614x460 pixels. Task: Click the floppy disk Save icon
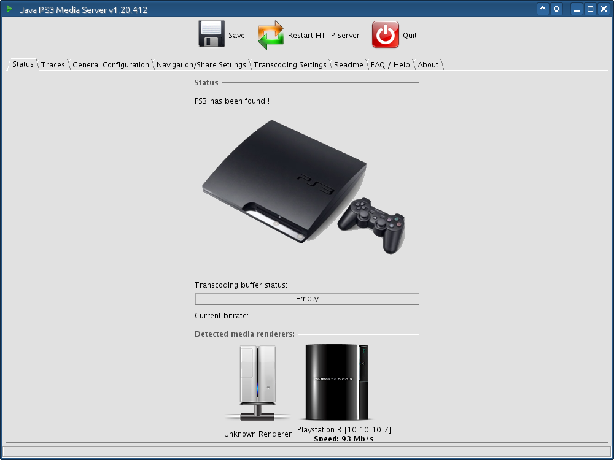(x=211, y=34)
